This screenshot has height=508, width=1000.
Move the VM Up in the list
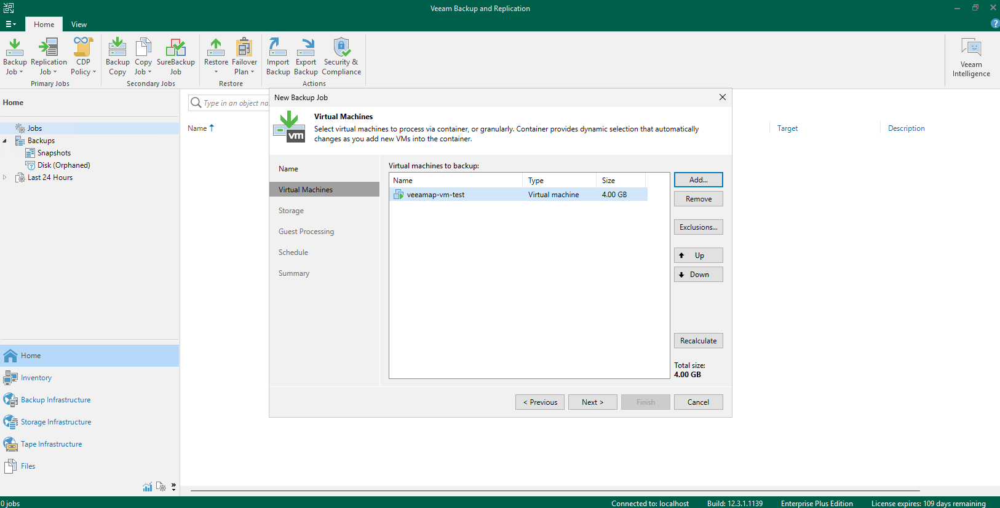(698, 256)
